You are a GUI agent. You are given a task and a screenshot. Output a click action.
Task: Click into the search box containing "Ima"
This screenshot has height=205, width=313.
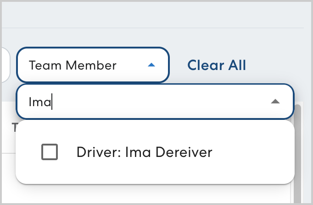[x=138, y=102]
